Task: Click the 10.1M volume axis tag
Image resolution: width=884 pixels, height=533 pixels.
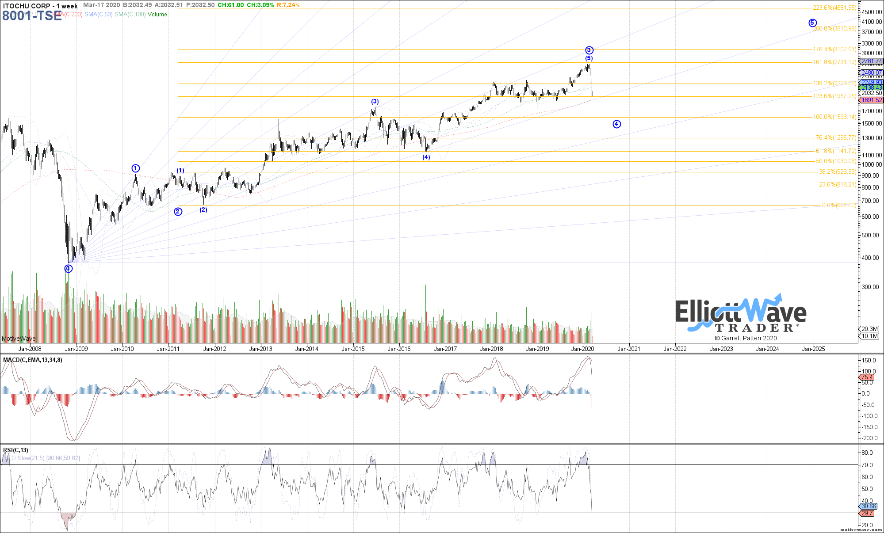Action: (869, 336)
